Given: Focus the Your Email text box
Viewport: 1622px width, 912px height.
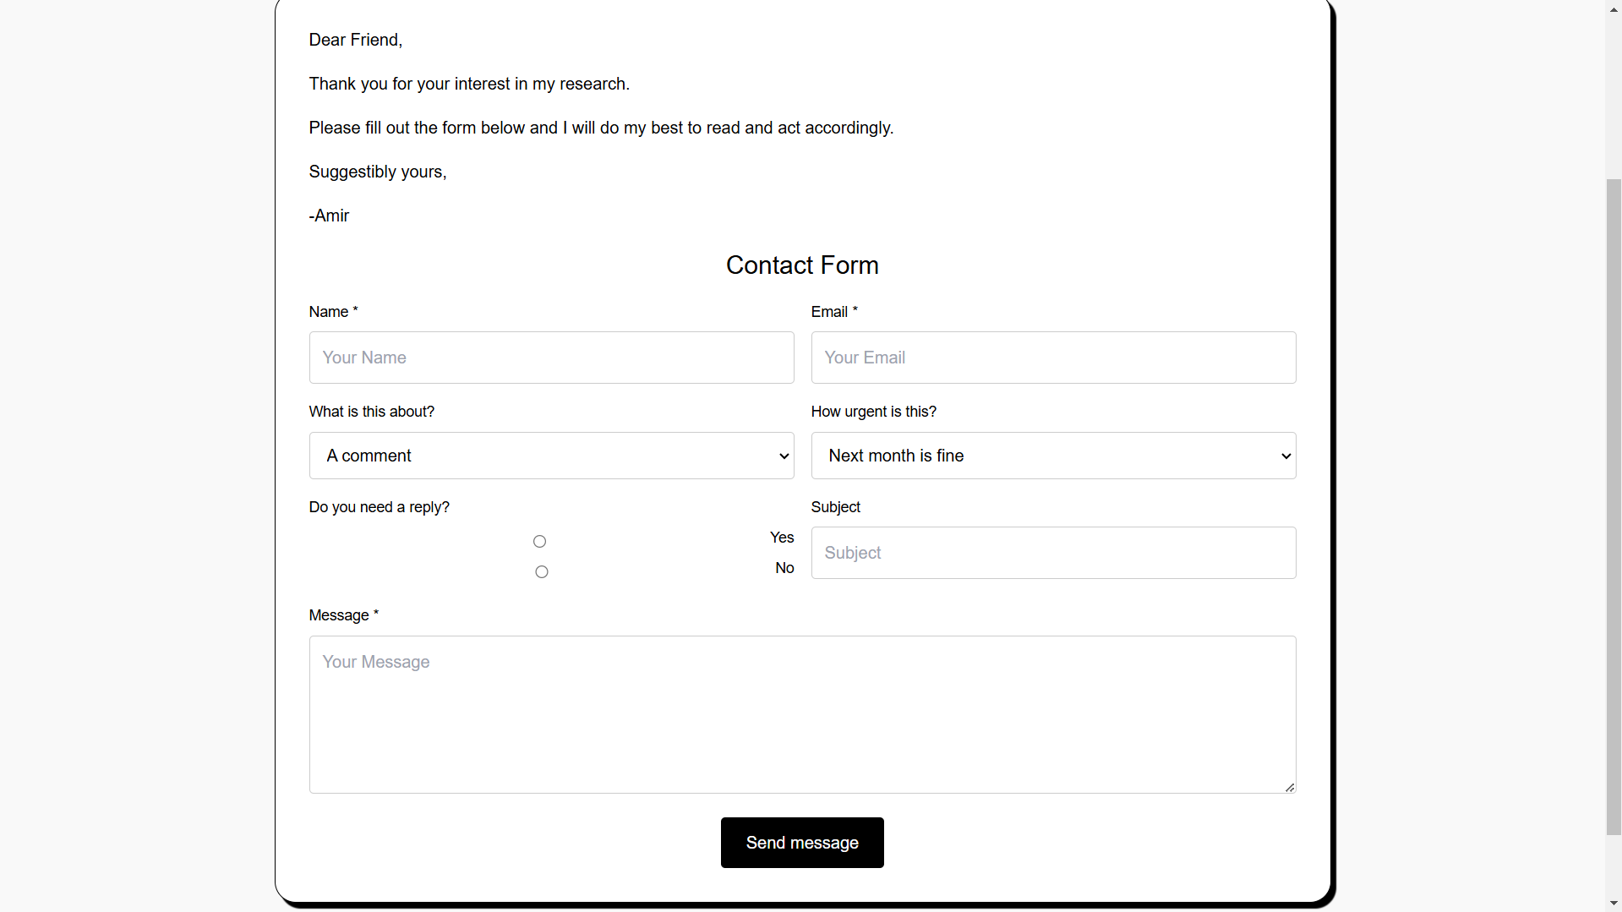Looking at the screenshot, I should click(1053, 358).
